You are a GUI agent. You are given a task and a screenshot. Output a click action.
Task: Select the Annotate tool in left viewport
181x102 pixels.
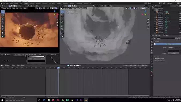coord(2,33)
